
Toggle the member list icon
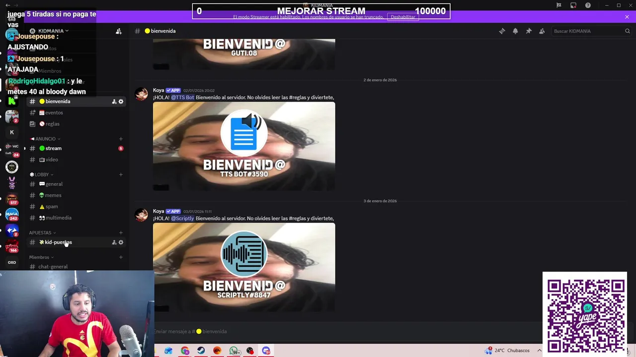tap(542, 31)
